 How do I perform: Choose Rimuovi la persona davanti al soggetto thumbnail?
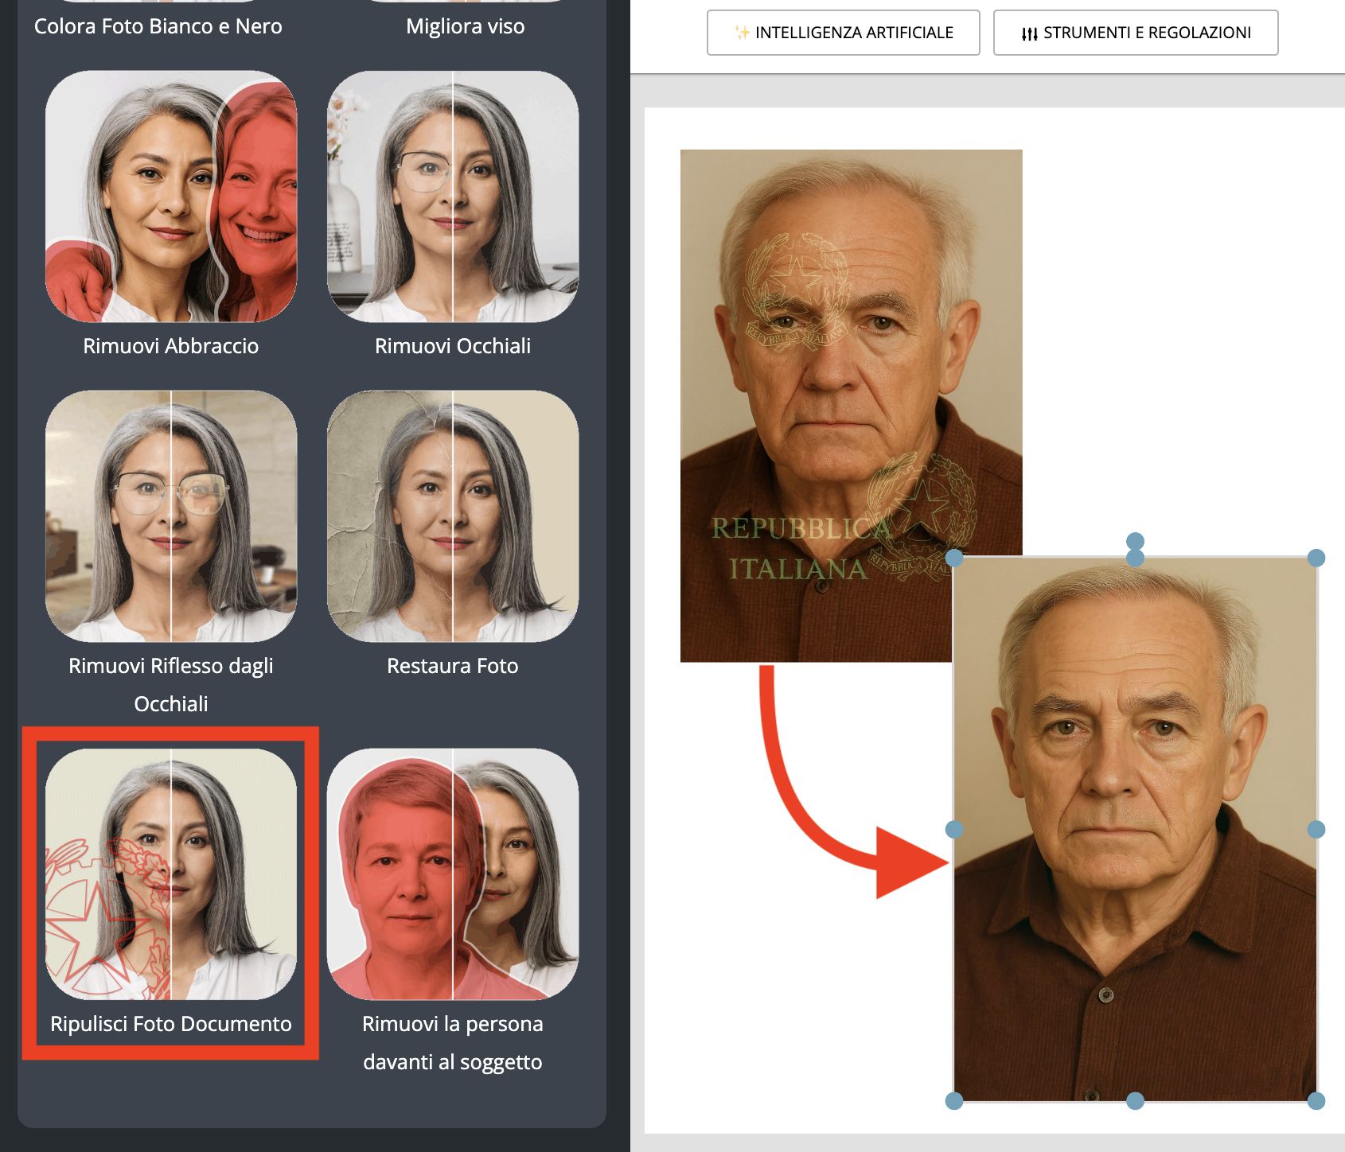coord(453,874)
